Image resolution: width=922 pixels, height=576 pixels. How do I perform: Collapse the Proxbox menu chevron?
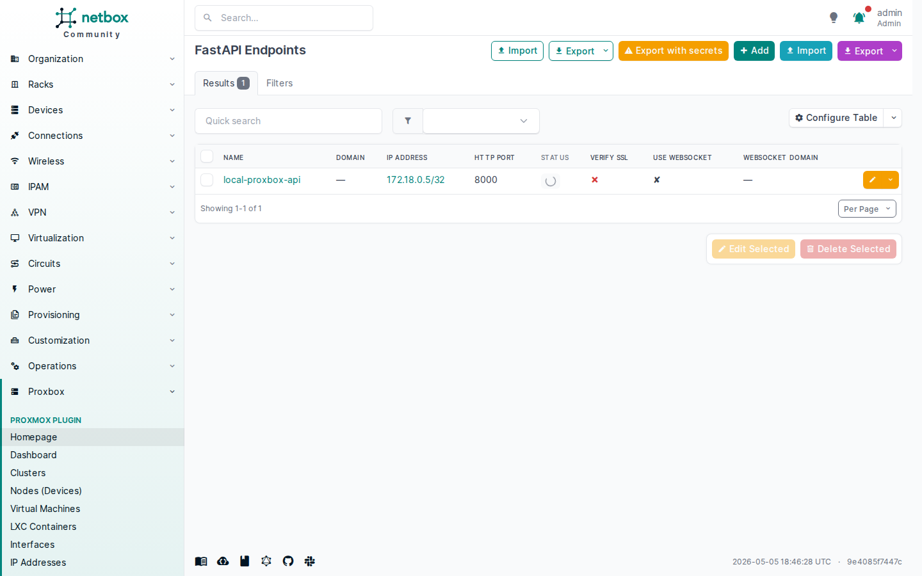[172, 392]
